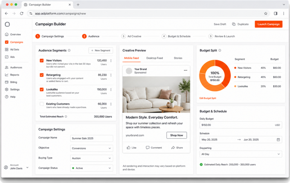The width and height of the screenshot is (290, 183).
Task: Expand the John Davis account menu
Action: pos(27,168)
